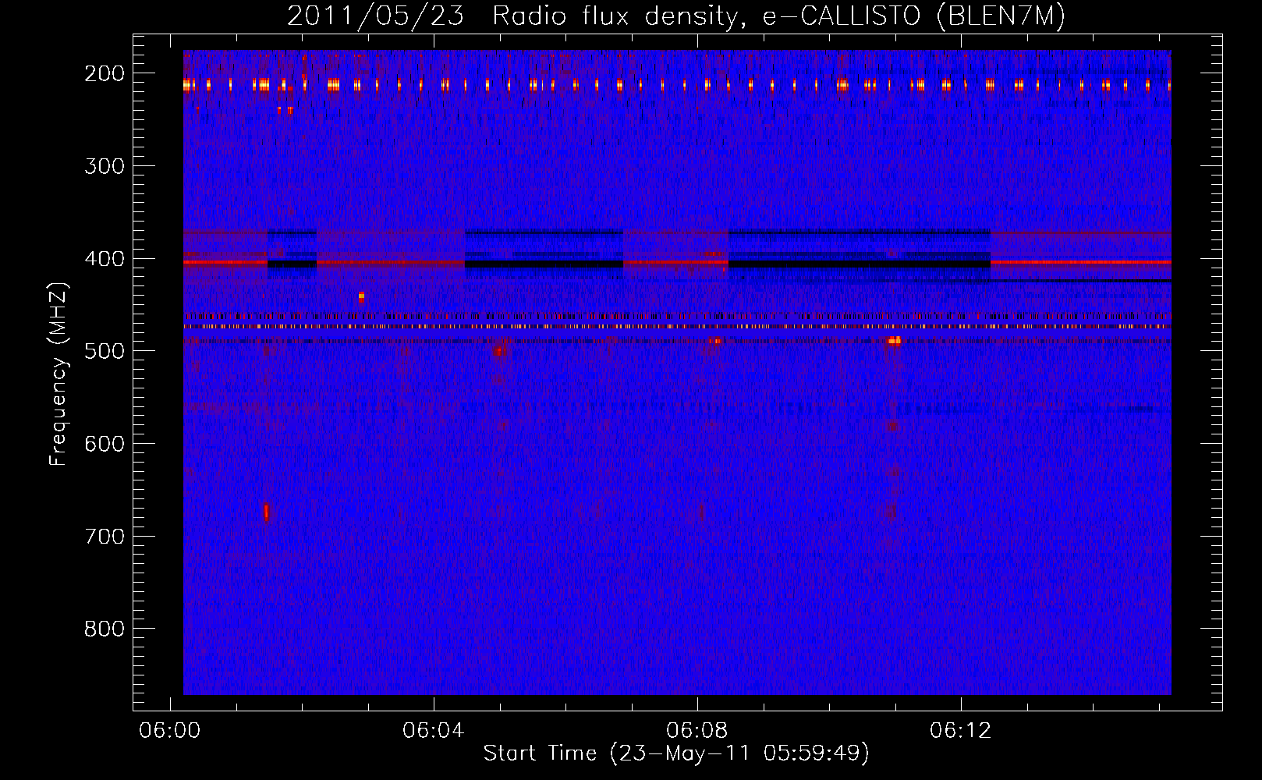This screenshot has height=780, width=1262.
Task: Click the small bright spot near 440 MHz at 06:03
Action: point(361,296)
